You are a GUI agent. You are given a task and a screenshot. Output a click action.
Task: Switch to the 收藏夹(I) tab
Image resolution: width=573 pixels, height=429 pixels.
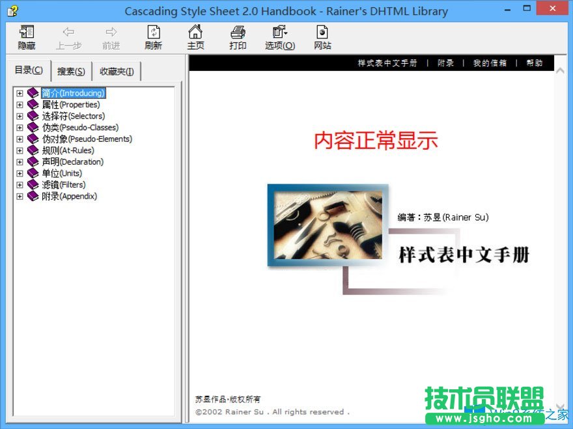click(117, 71)
